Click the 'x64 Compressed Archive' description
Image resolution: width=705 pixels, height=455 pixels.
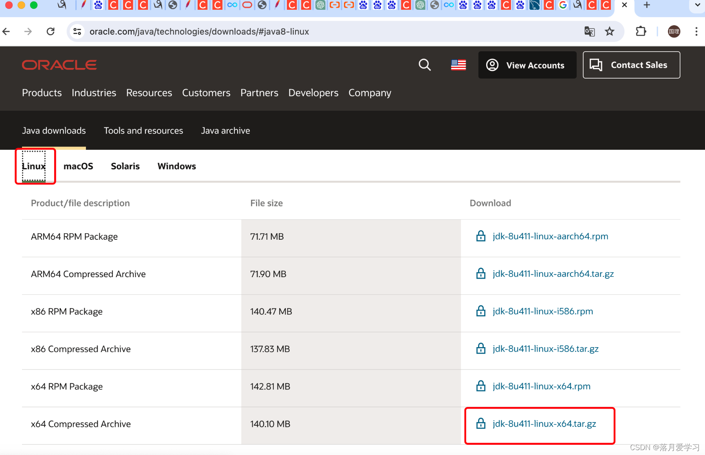point(81,424)
